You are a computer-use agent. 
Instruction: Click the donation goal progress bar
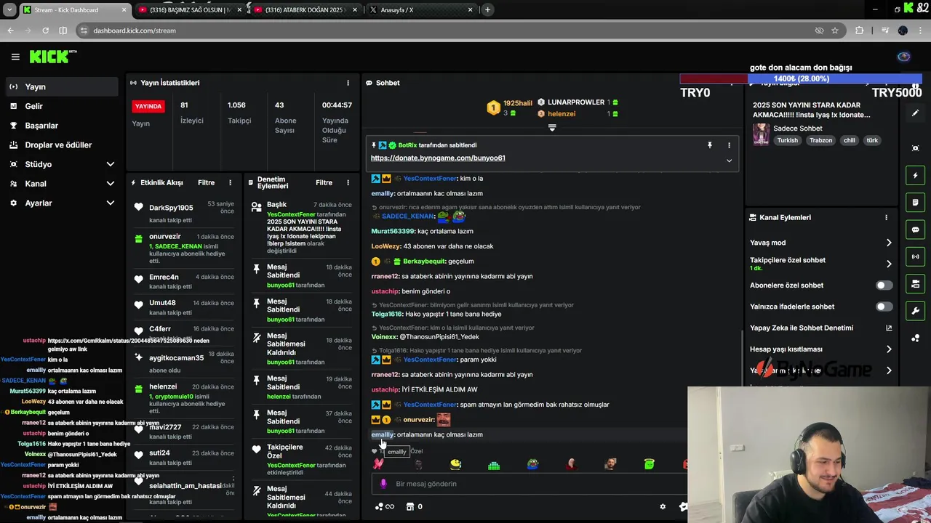[x=801, y=78]
